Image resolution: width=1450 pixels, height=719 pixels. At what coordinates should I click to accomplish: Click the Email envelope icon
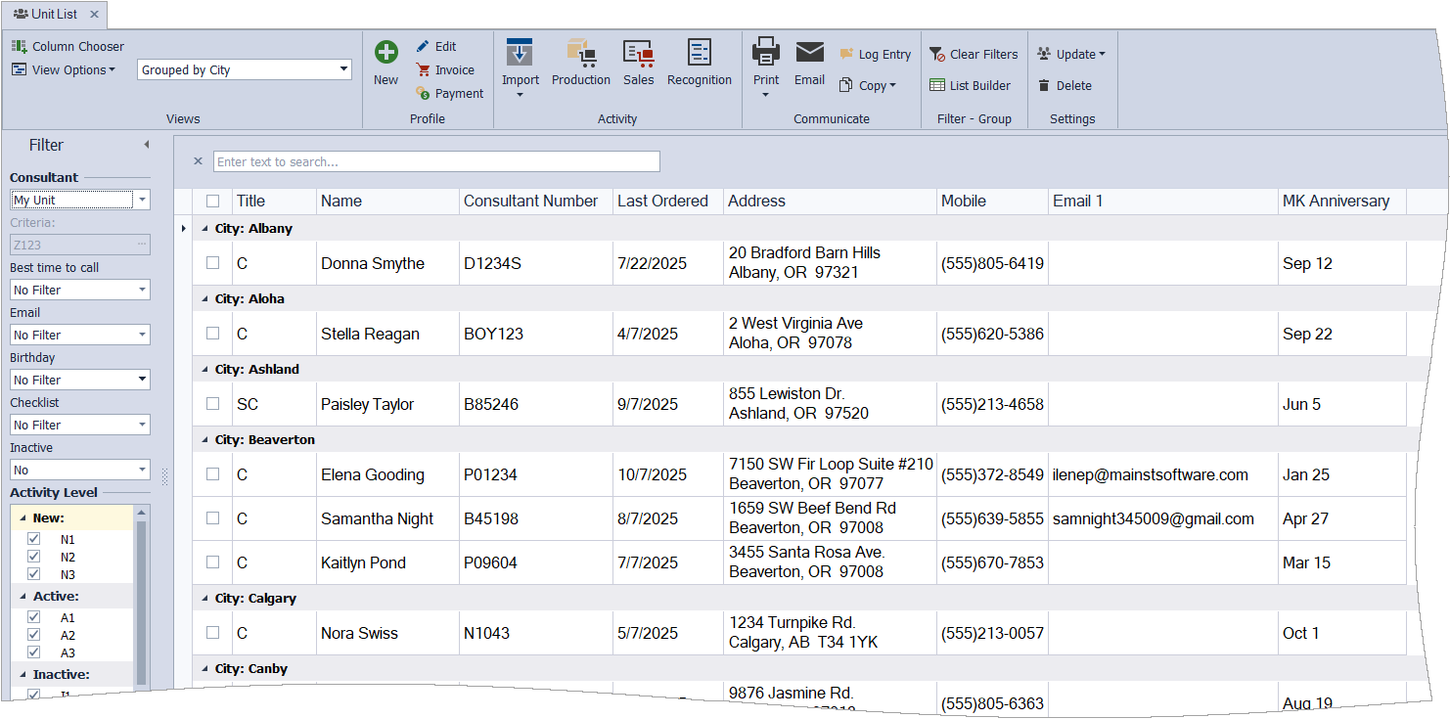tap(809, 53)
